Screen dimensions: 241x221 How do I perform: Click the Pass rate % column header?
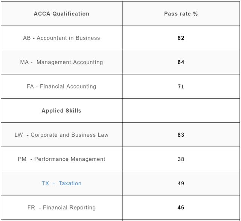pyautogui.click(x=181, y=14)
